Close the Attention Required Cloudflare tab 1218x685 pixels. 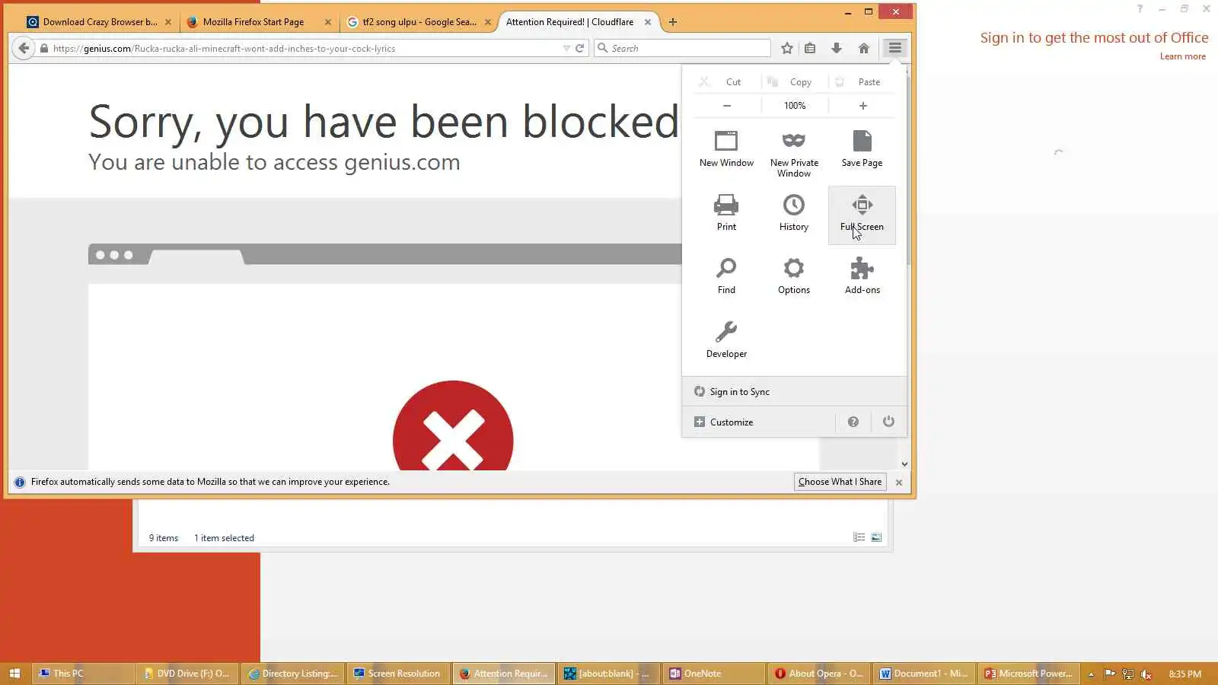click(x=648, y=22)
